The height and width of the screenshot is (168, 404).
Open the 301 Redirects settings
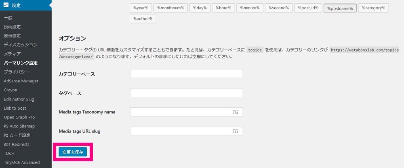[17, 144]
